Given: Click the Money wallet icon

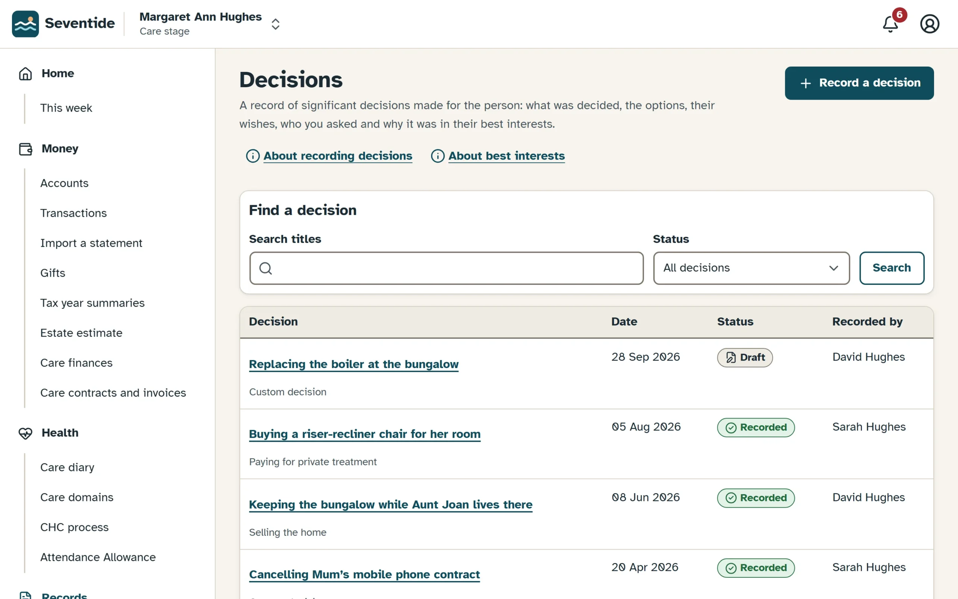Looking at the screenshot, I should [x=25, y=149].
